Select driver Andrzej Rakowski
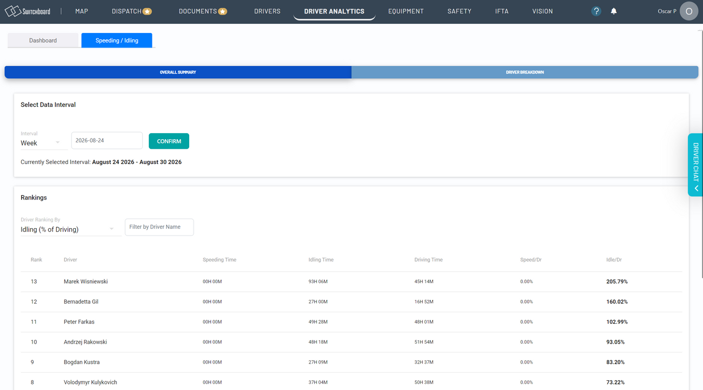The height and width of the screenshot is (390, 703). [x=85, y=342]
